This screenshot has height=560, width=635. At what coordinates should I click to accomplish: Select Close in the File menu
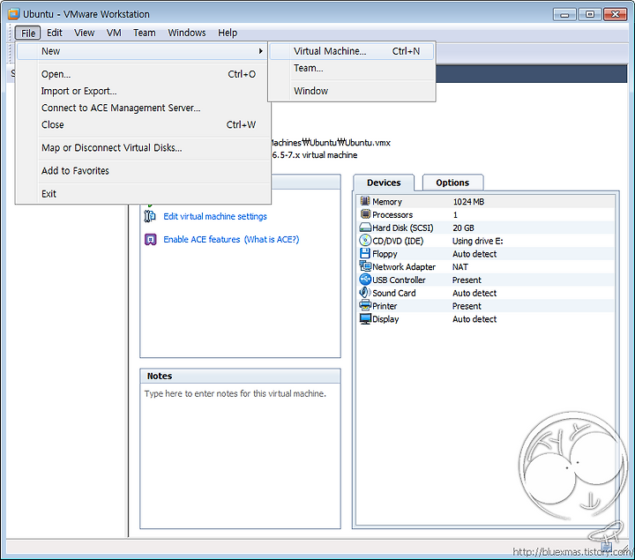tap(143, 124)
